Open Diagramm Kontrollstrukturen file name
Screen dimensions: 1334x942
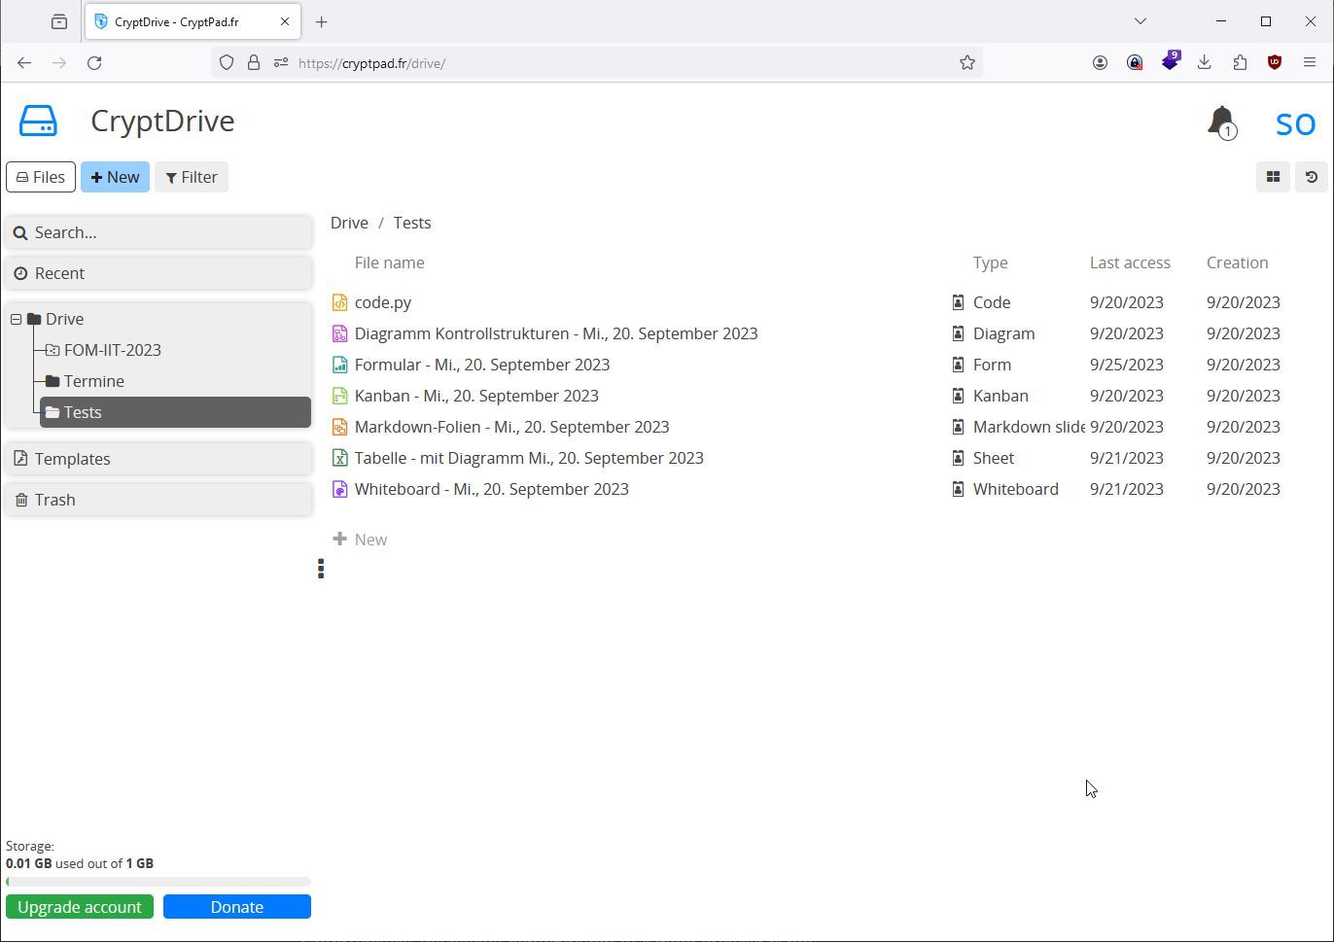556,333
